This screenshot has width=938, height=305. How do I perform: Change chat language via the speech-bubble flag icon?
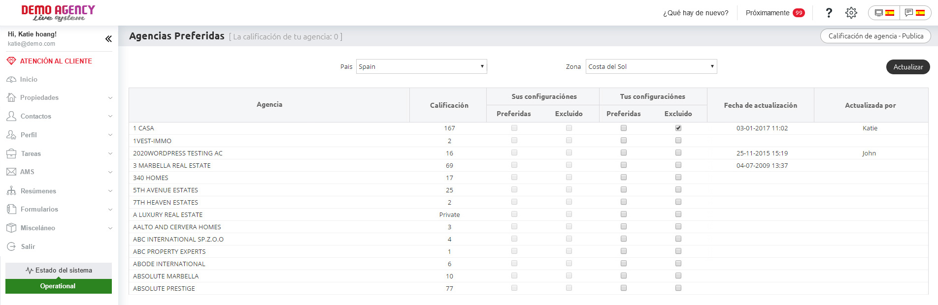click(x=915, y=13)
